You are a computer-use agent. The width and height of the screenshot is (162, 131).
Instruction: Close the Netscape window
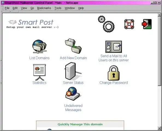coord(159,3)
